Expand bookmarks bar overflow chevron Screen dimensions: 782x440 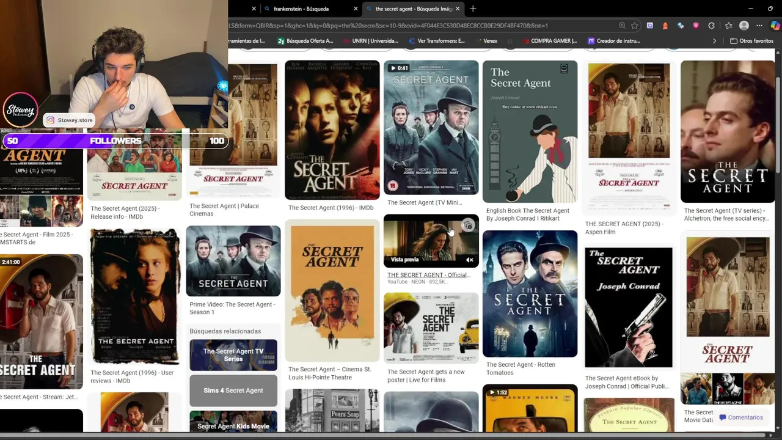714,41
